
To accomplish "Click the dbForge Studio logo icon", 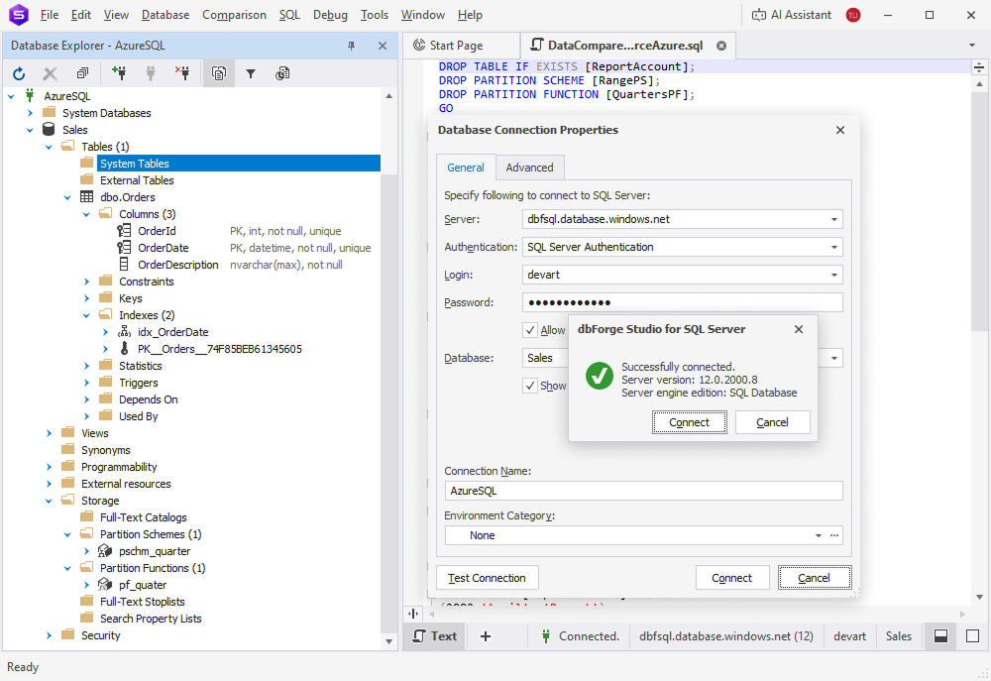I will tap(18, 14).
